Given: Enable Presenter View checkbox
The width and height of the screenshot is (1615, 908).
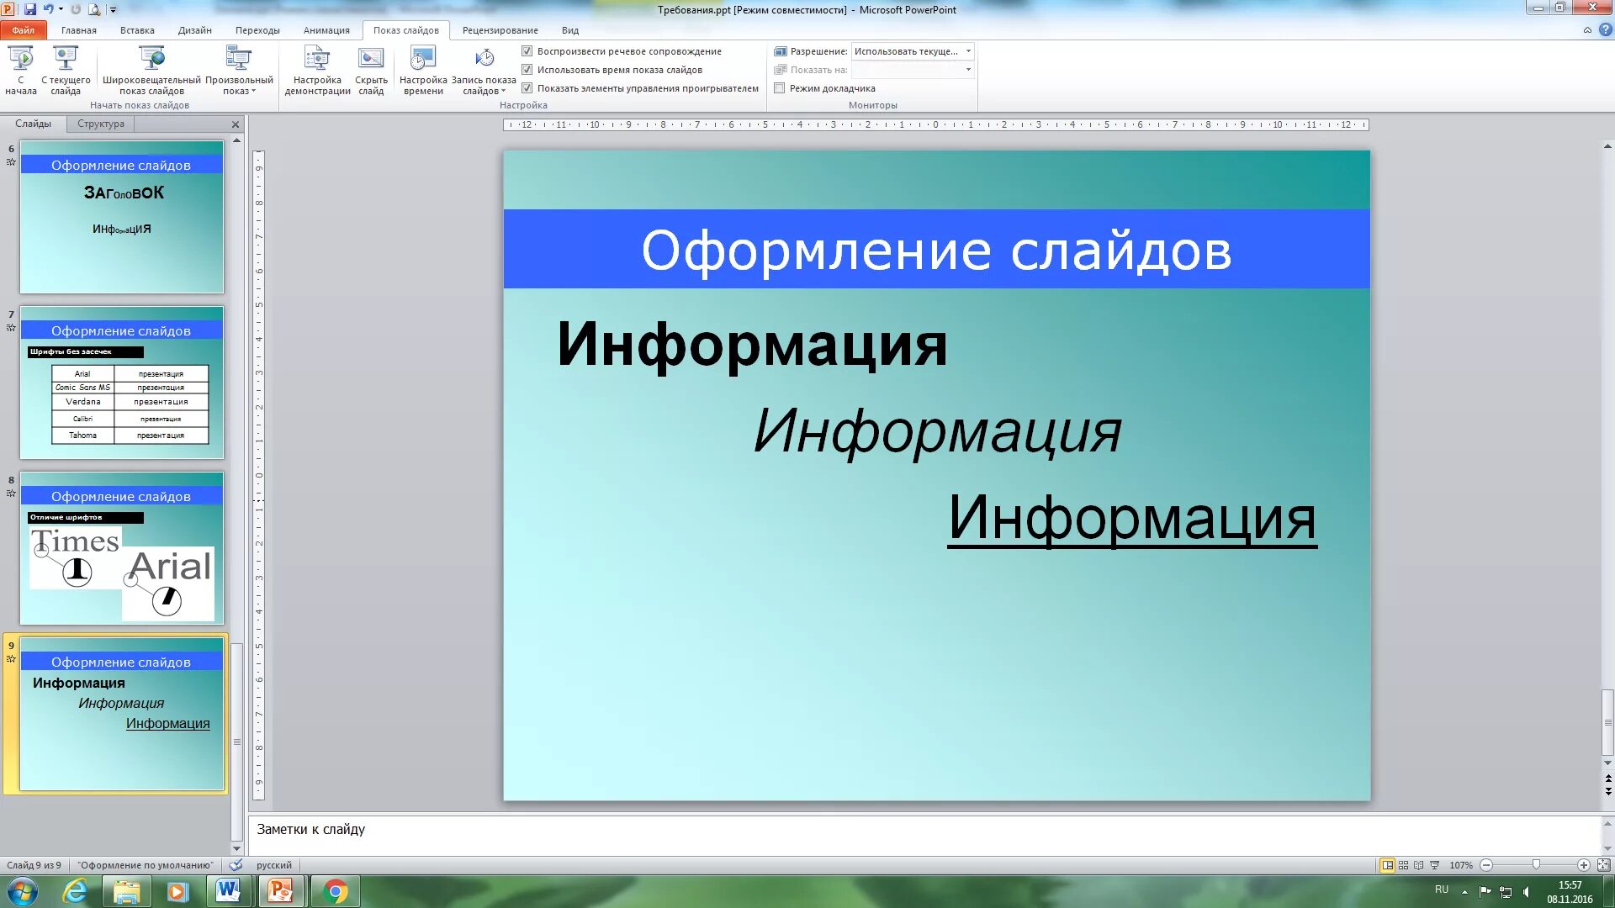Looking at the screenshot, I should click(780, 88).
